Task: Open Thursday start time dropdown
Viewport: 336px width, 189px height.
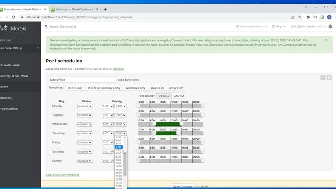Action: pyautogui.click(x=108, y=133)
